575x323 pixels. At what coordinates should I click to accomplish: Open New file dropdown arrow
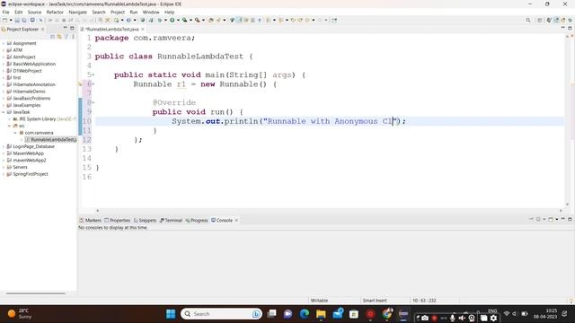pyautogui.click(x=11, y=20)
